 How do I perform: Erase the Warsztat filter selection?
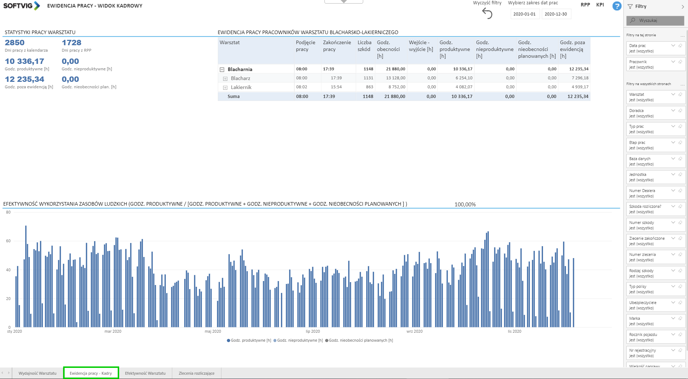pos(680,94)
